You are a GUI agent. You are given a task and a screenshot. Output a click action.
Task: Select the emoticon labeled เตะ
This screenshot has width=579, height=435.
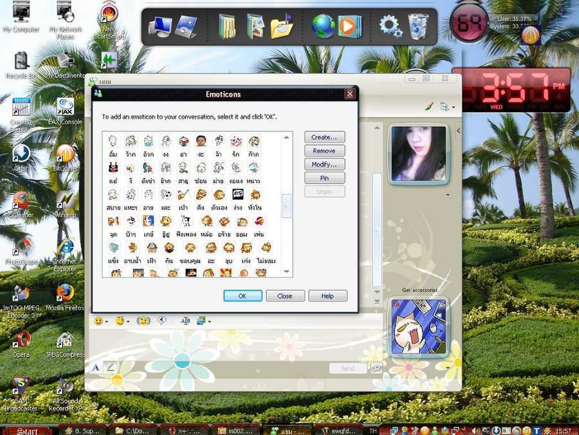[x=166, y=194]
